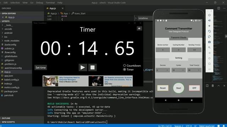Image resolution: width=227 pixels, height=127 pixels.
Task: Click UTF-8 encoding in status bar
Action: [x=189, y=126]
